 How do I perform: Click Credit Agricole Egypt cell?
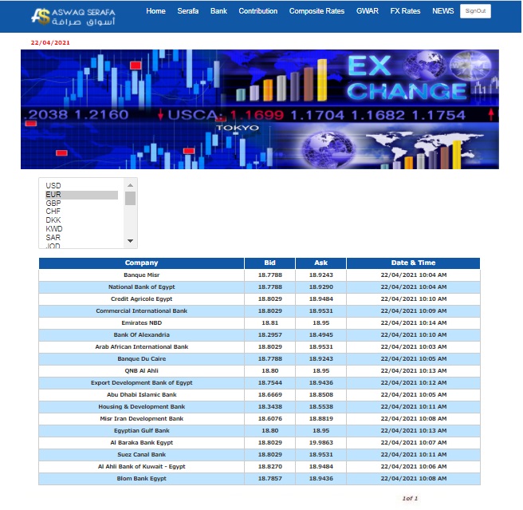[x=141, y=299]
